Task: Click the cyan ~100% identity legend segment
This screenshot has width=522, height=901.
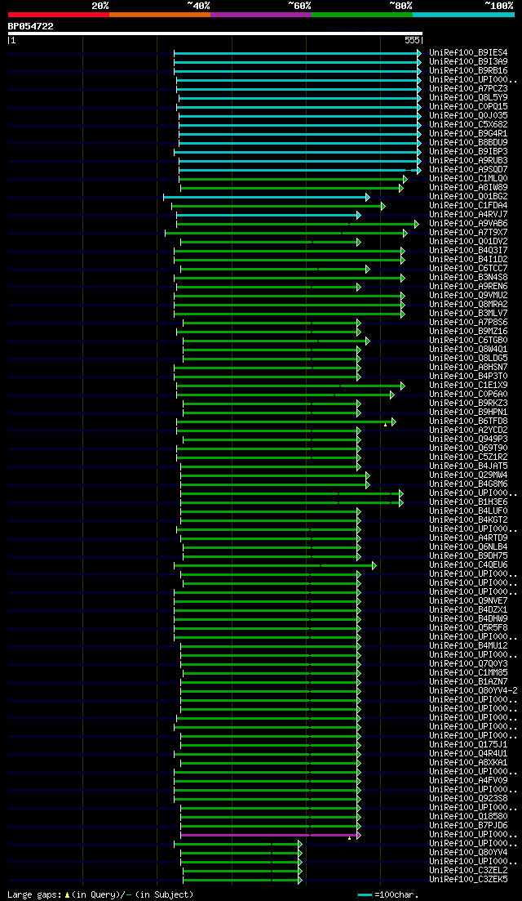Action: pos(463,14)
